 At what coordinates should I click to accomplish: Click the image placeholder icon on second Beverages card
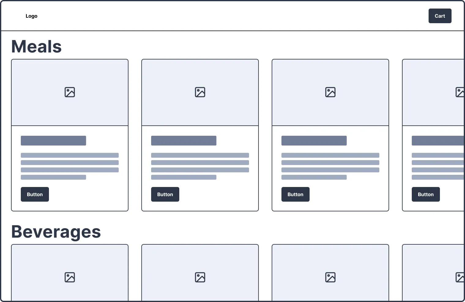point(200,277)
